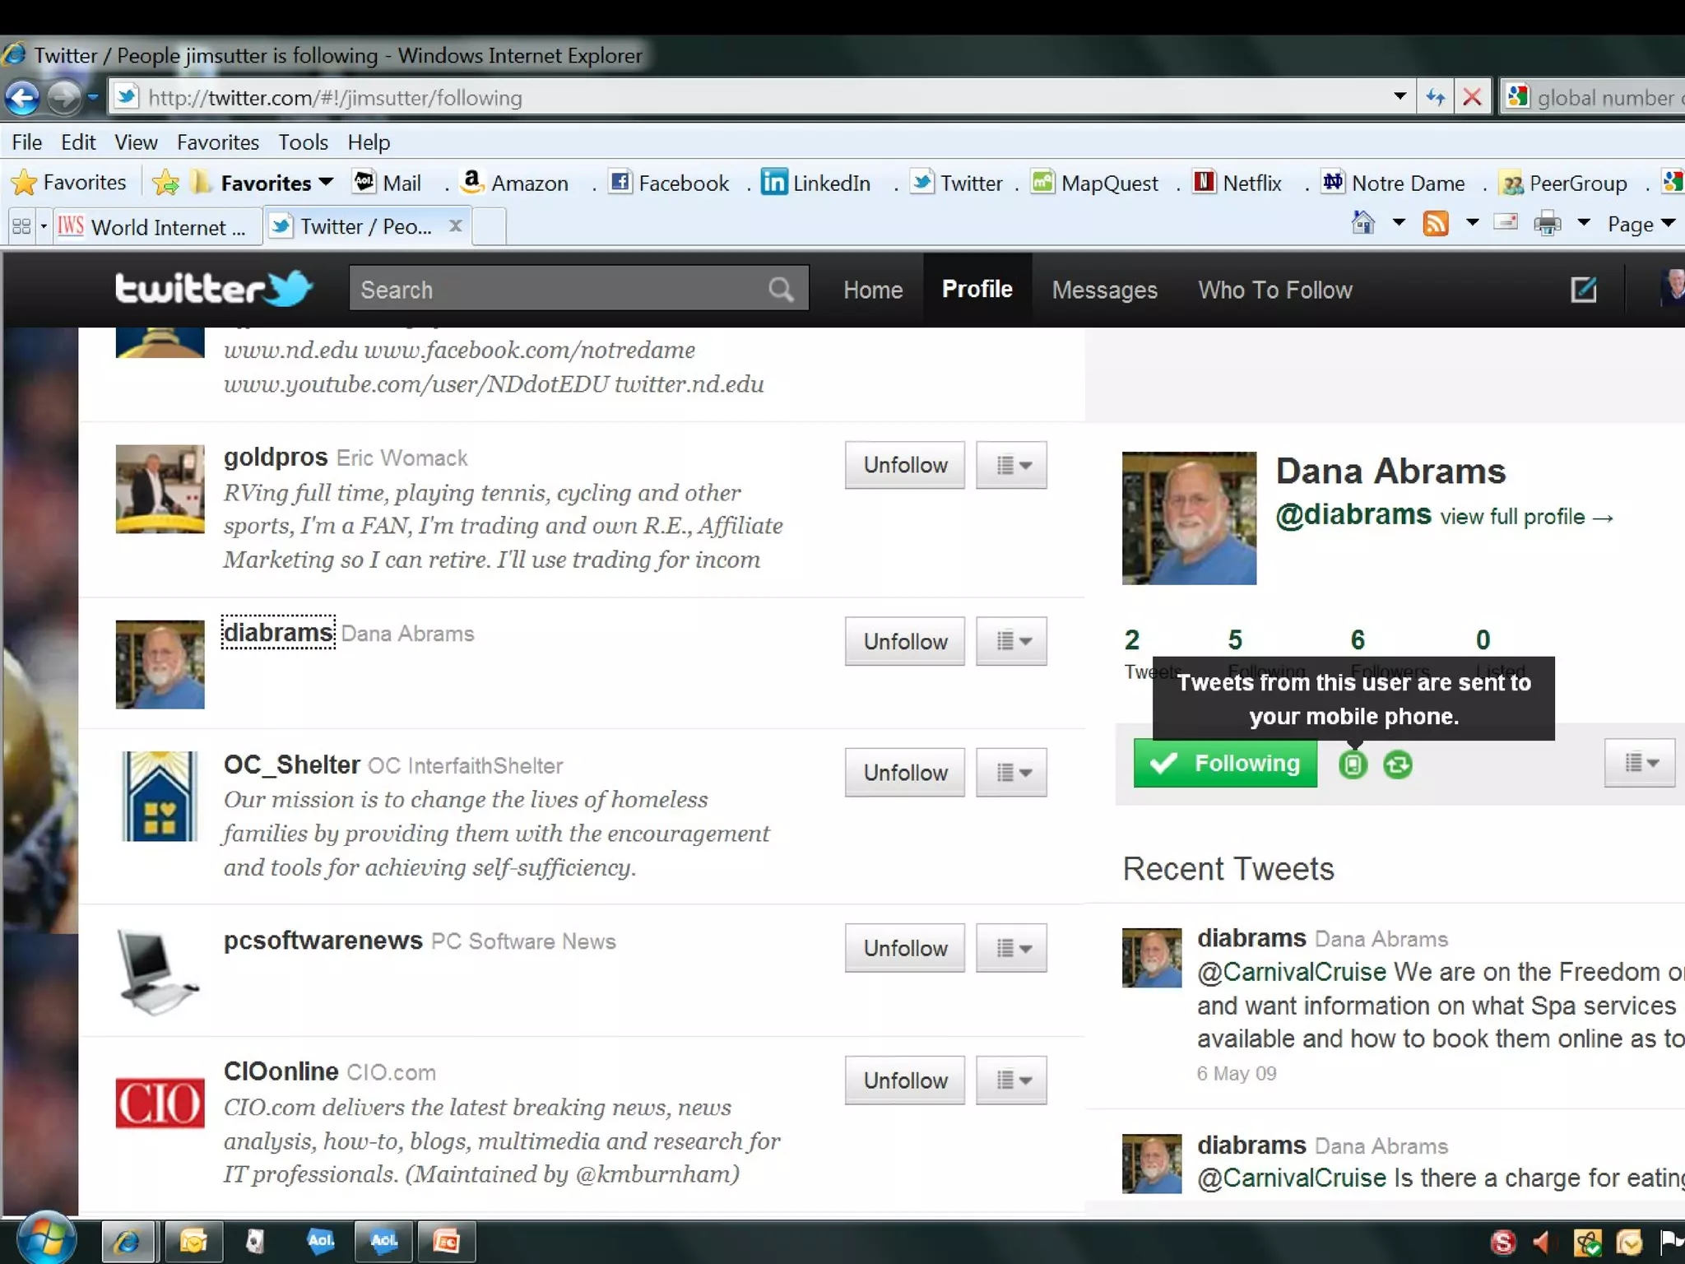Click the IE home icon
1685x1264 pixels.
click(x=1363, y=223)
